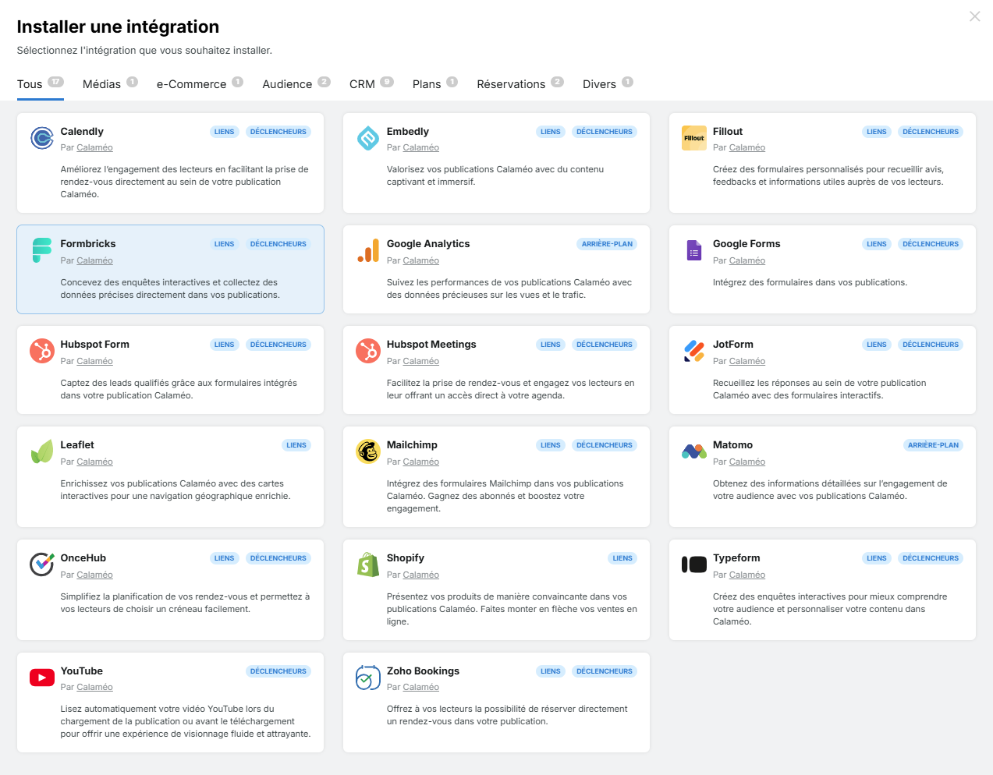The width and height of the screenshot is (993, 775).
Task: Open Calaméo link under Shopify
Action: point(421,575)
